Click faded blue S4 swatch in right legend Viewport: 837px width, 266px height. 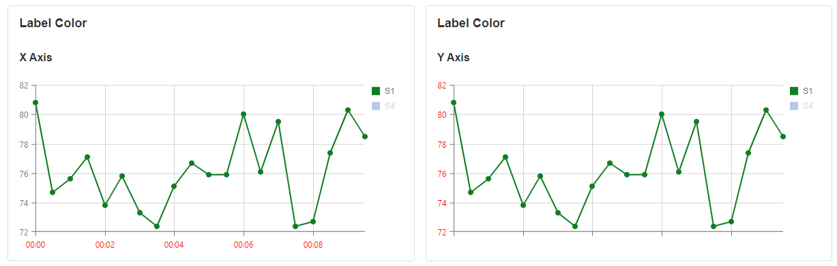click(x=793, y=106)
